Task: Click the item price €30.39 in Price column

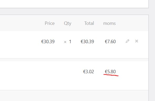Action: tap(48, 42)
